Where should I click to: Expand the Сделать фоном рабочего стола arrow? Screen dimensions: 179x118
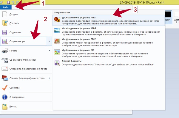(49, 78)
